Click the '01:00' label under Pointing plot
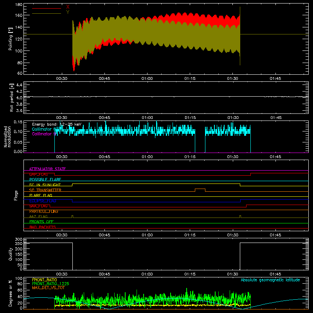Image resolution: width=313 pixels, height=313 pixels. pos(147,79)
